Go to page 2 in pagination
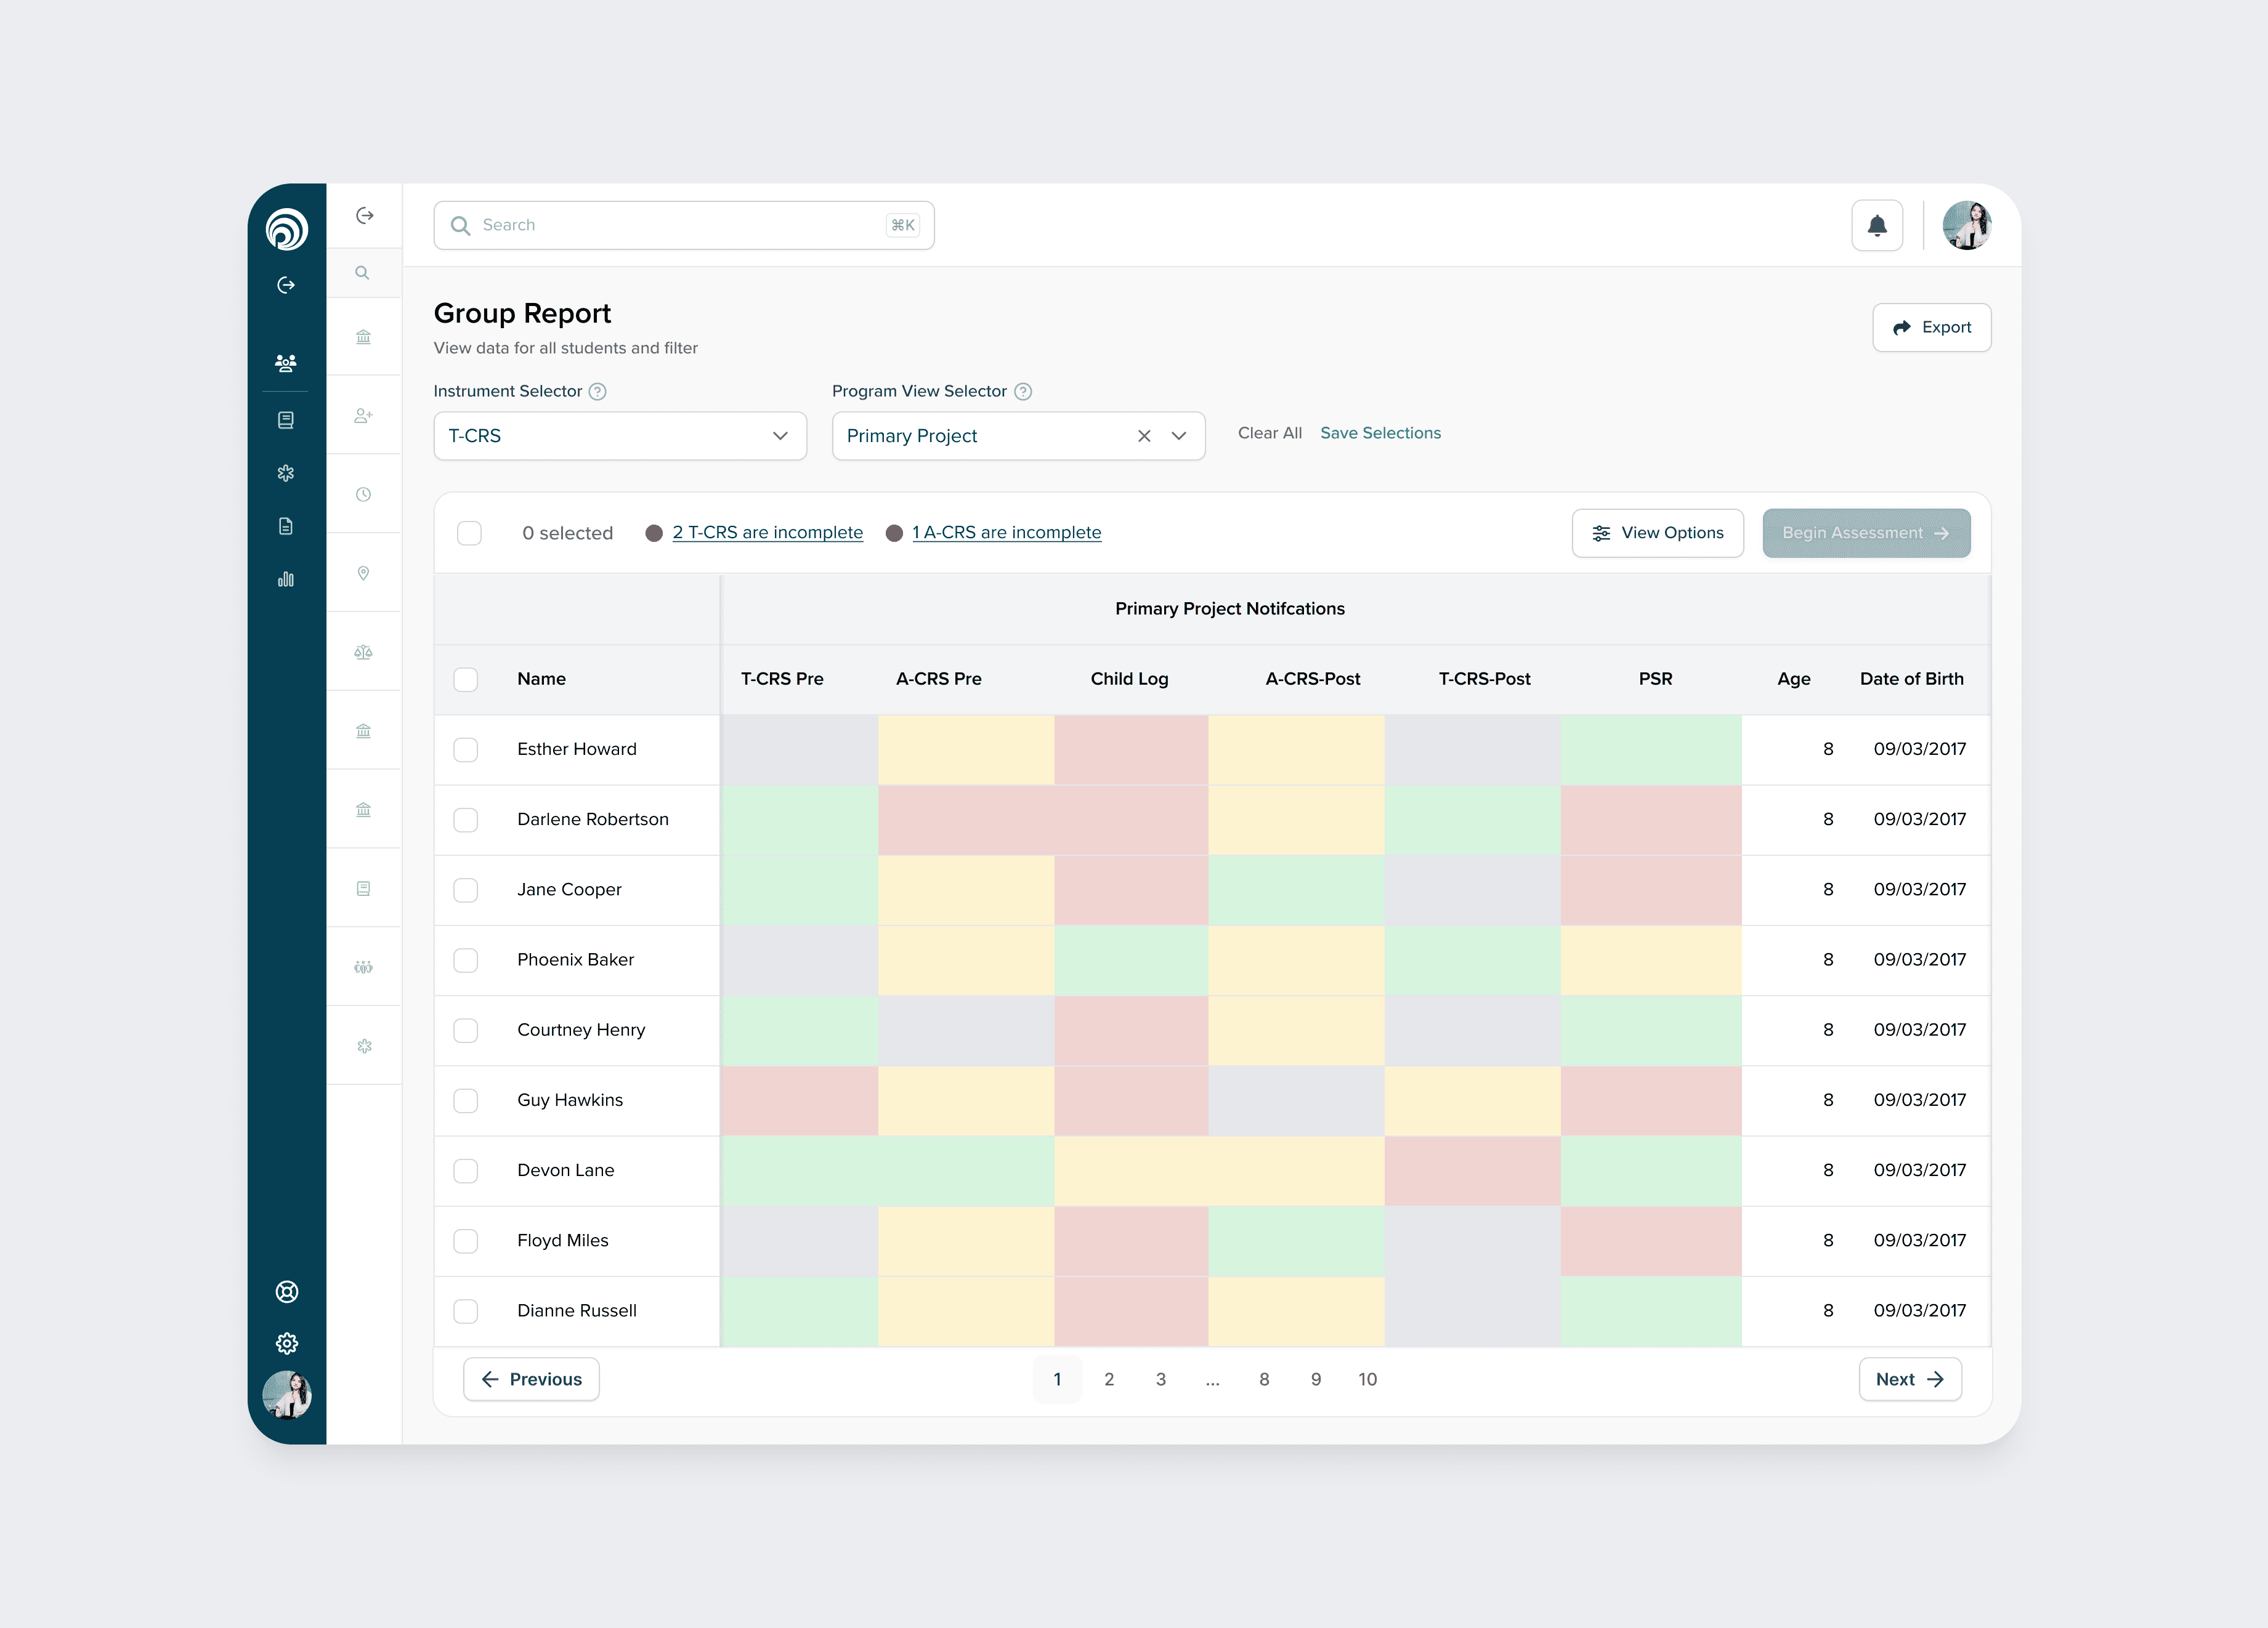This screenshot has height=1628, width=2268. click(x=1108, y=1379)
